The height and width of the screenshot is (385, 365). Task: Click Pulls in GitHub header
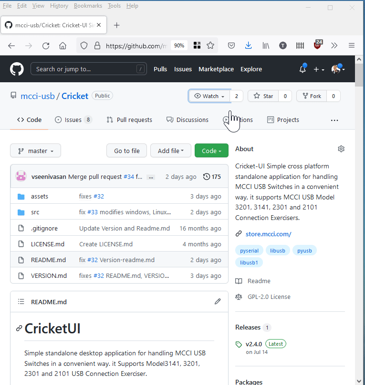coord(160,69)
